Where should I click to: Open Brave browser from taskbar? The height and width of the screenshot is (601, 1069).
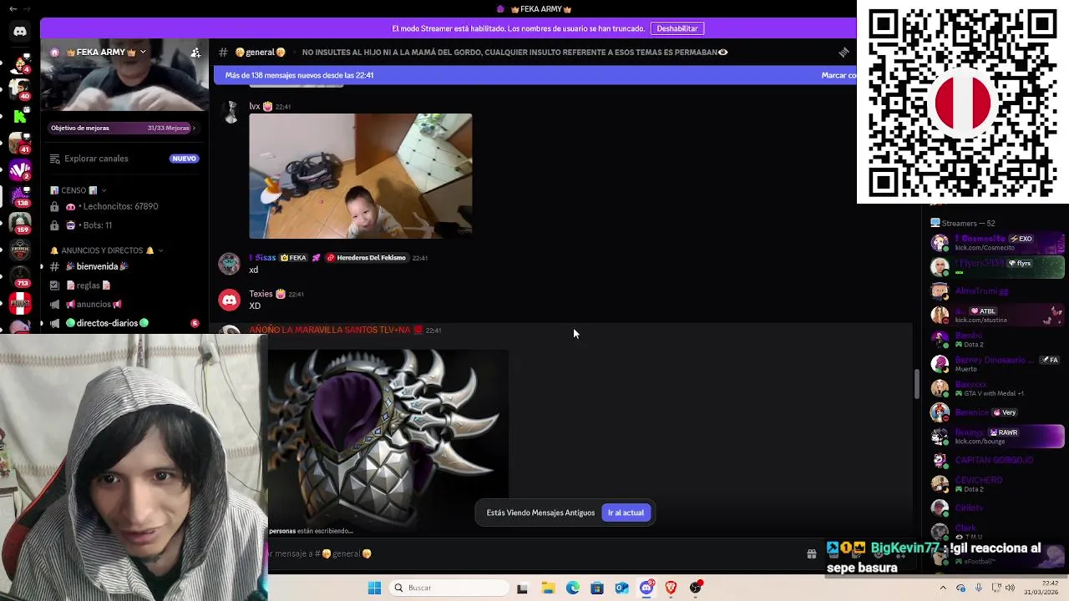(671, 588)
